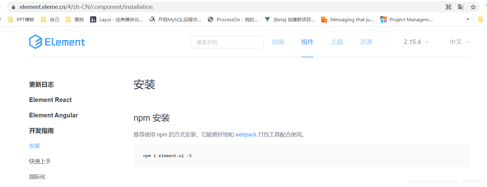Open the 中文 language dropdown

pyautogui.click(x=459, y=42)
